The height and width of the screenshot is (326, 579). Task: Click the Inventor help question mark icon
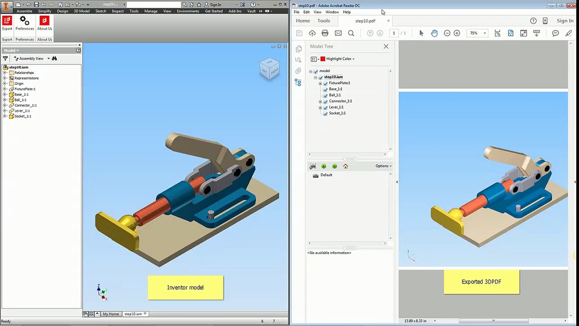click(x=253, y=5)
